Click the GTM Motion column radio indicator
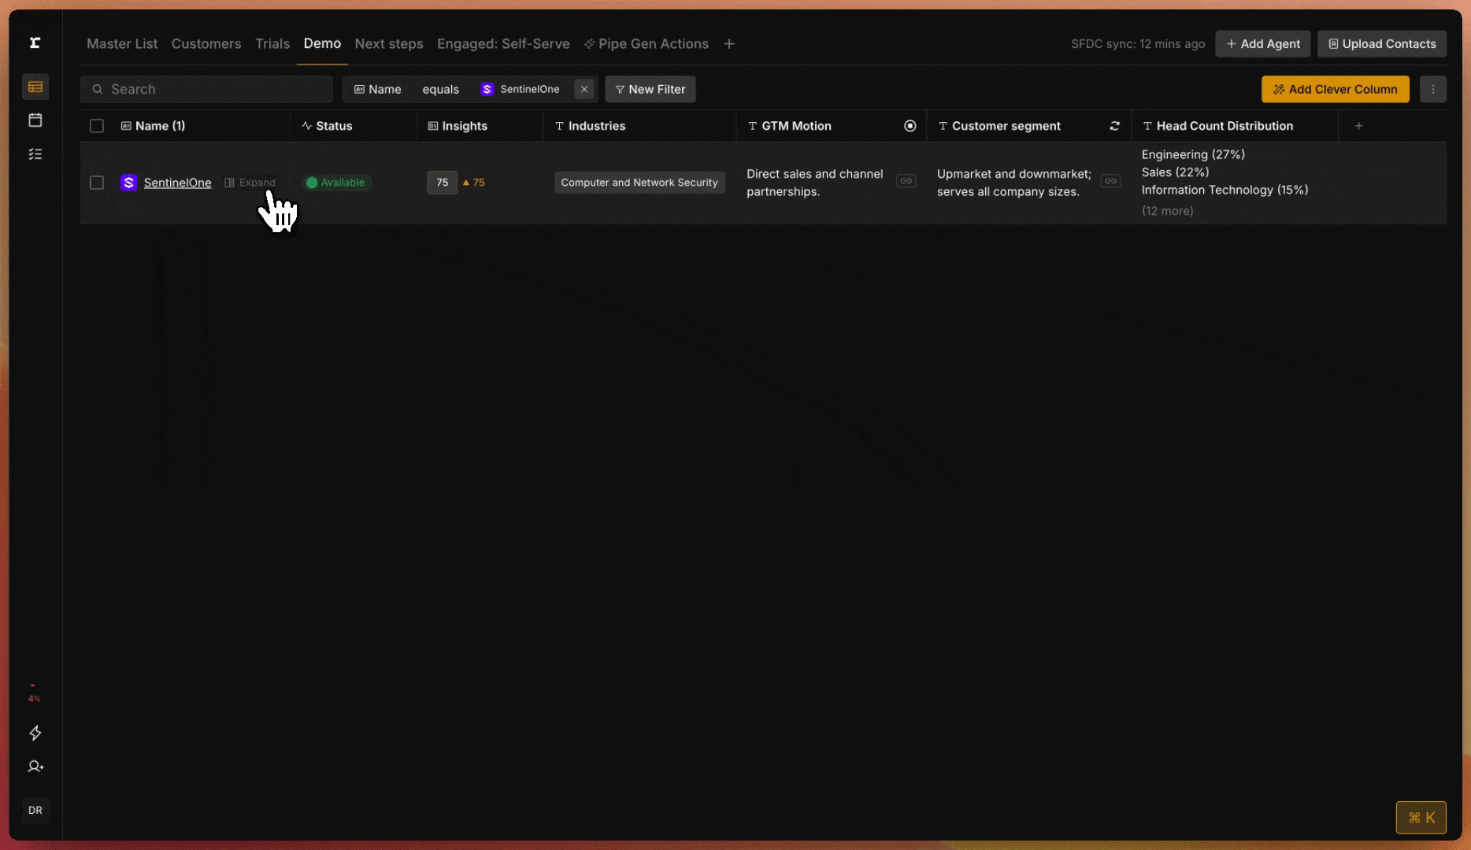1471x850 pixels. pos(910,126)
